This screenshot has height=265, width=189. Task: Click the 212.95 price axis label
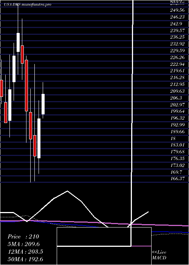click(x=177, y=85)
